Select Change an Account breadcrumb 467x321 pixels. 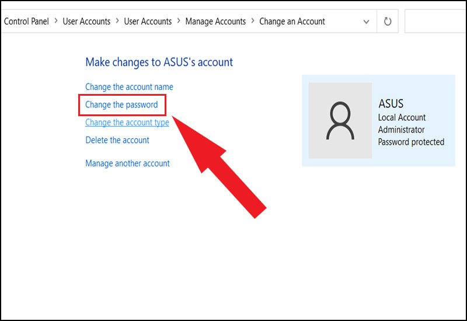click(x=292, y=22)
